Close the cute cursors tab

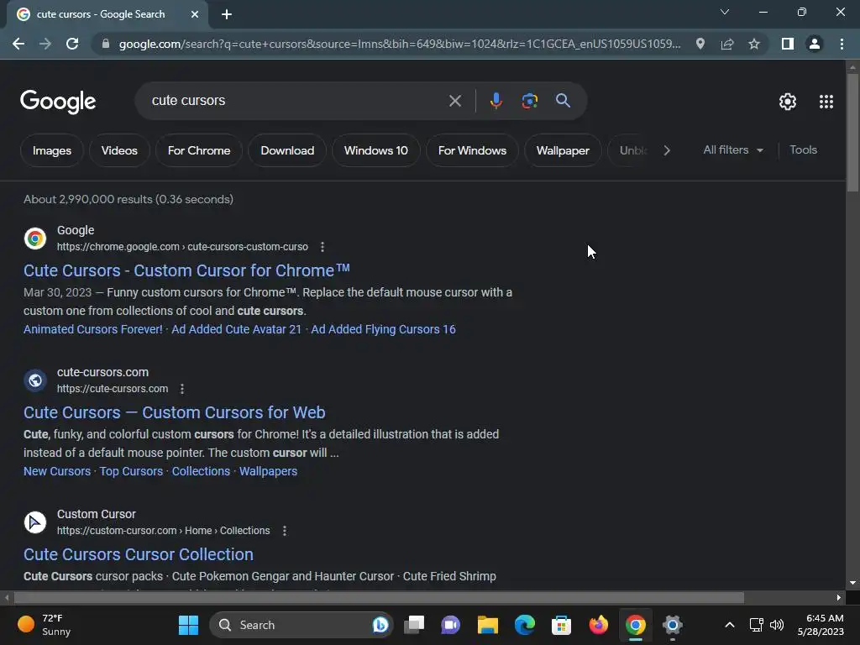(195, 14)
